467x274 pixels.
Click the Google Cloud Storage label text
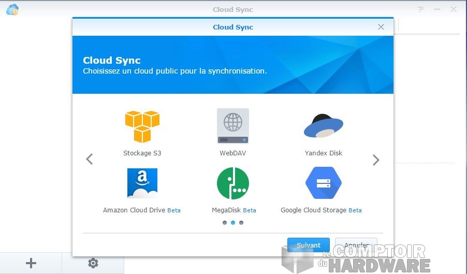click(x=314, y=210)
